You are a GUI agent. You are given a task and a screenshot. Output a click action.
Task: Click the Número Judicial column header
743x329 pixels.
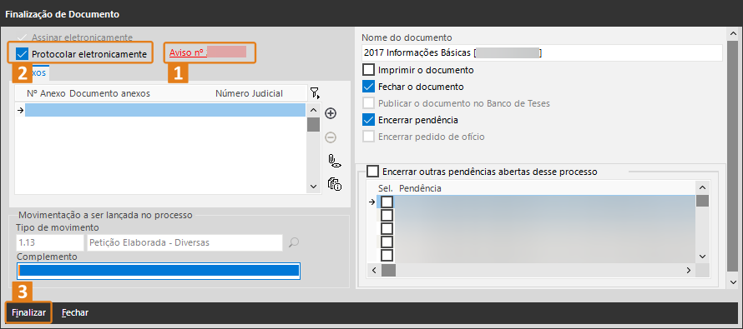[x=250, y=93]
